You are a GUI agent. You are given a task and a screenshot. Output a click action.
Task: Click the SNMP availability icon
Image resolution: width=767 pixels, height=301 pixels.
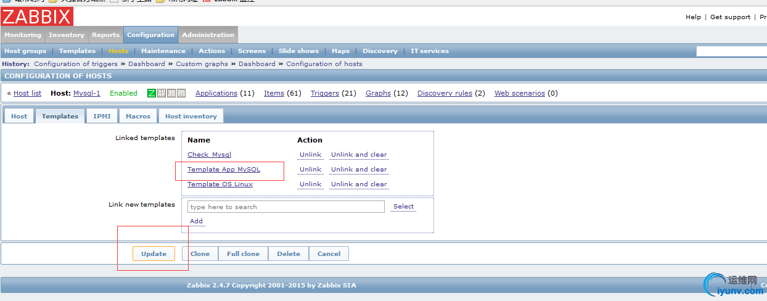tap(162, 93)
